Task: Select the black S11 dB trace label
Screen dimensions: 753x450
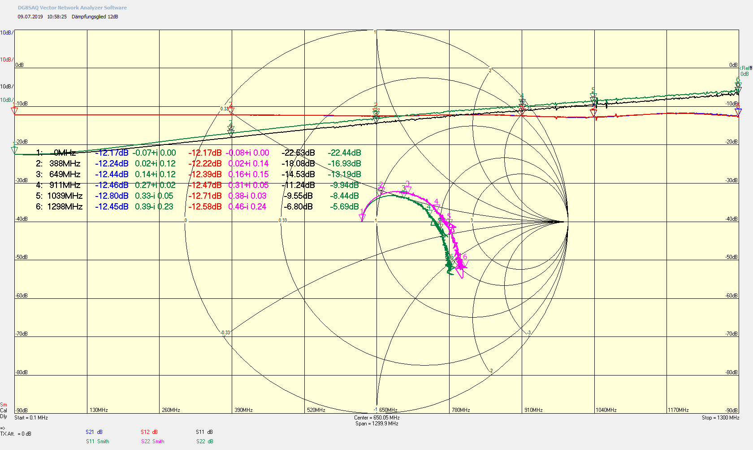Action: [204, 432]
